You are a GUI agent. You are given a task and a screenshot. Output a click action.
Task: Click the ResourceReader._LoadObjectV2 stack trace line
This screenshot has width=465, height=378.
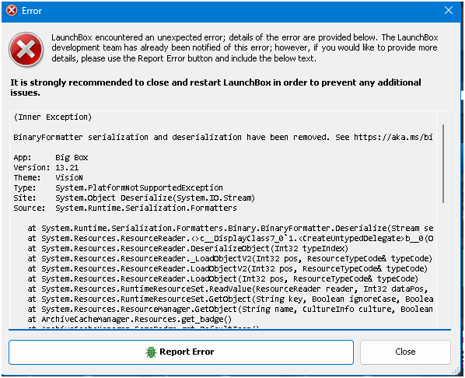pos(230,258)
